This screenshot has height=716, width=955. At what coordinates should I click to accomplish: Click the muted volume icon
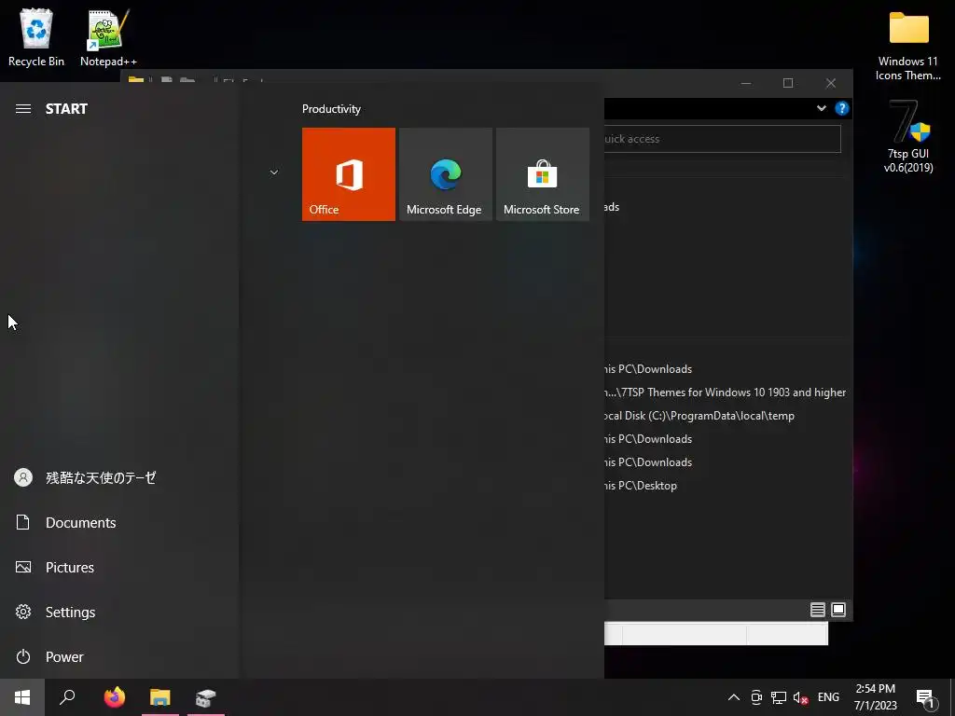click(800, 697)
